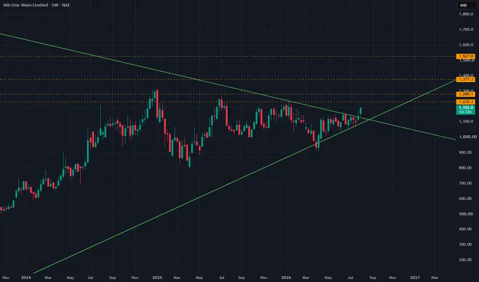Click the 1d 22h countdown under current price

point(466,112)
